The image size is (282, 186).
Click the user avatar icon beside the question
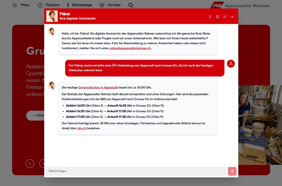(x=231, y=63)
